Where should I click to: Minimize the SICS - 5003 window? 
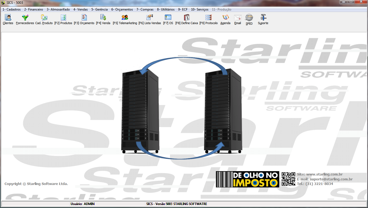(344, 2)
